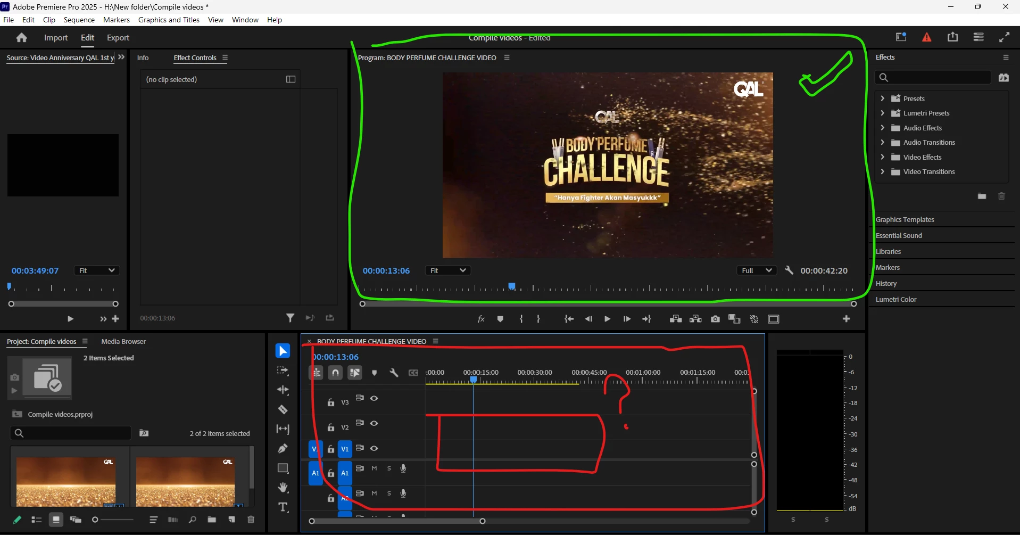Open the Window menu

245,20
